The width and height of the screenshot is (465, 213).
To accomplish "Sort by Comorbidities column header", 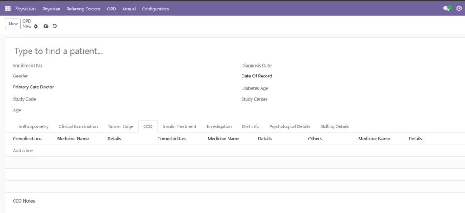I will tap(172, 139).
